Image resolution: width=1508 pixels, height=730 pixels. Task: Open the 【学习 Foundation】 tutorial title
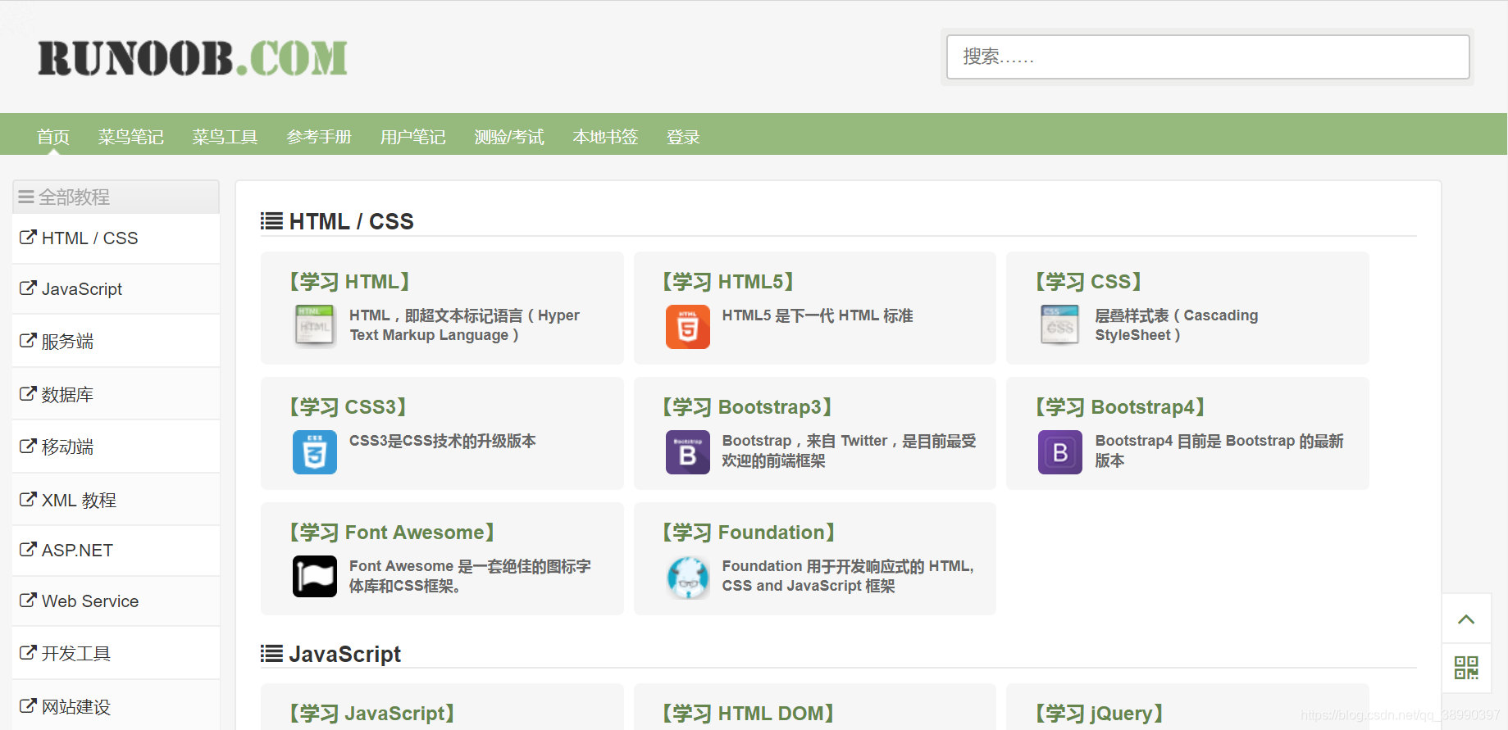749,533
